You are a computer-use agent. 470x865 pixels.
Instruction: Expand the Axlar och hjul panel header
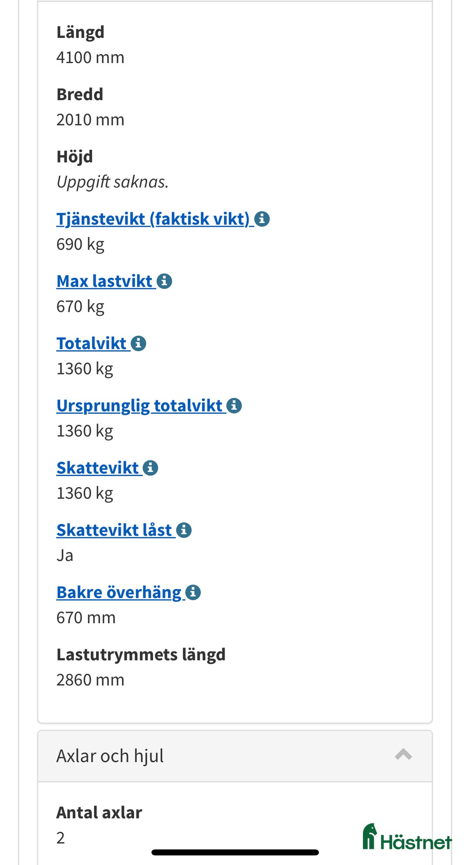[235, 756]
